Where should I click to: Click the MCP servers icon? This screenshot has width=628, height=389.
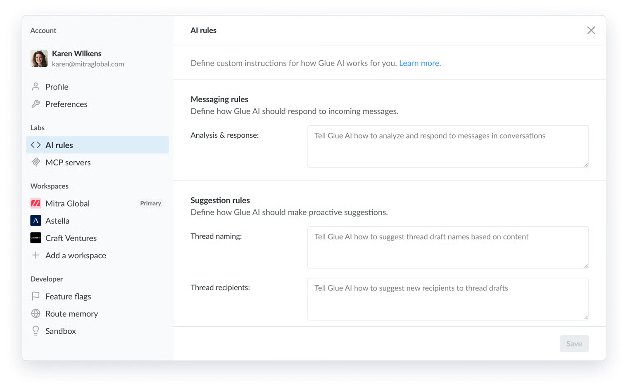(x=36, y=163)
